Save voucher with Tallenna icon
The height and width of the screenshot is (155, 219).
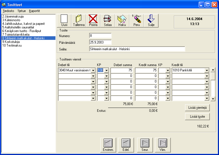point(79,21)
